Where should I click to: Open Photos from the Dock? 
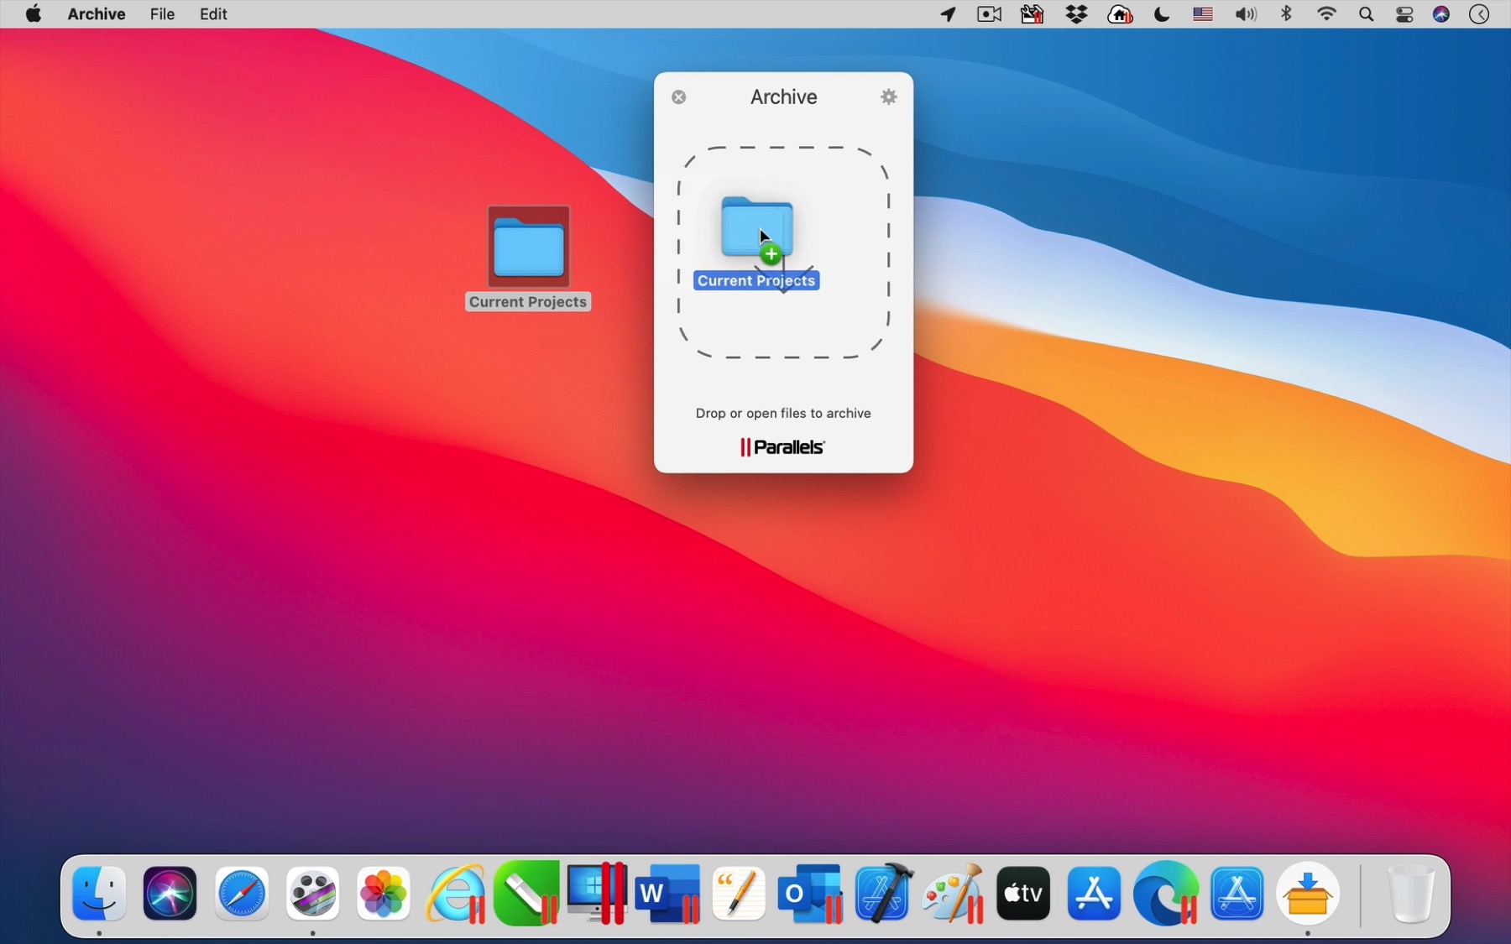(383, 894)
